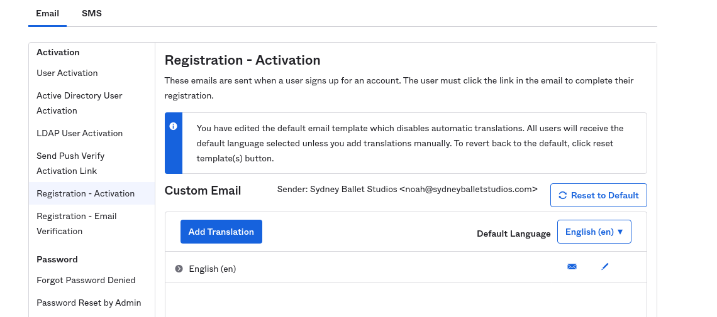The image size is (717, 317).
Task: Click the blue info icon in banner
Action: pos(174,126)
